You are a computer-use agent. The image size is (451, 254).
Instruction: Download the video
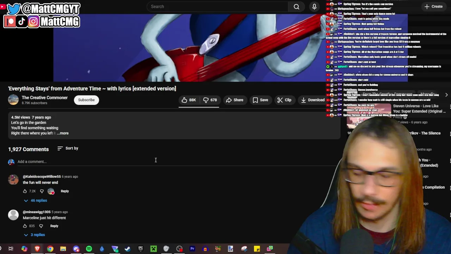(x=313, y=100)
